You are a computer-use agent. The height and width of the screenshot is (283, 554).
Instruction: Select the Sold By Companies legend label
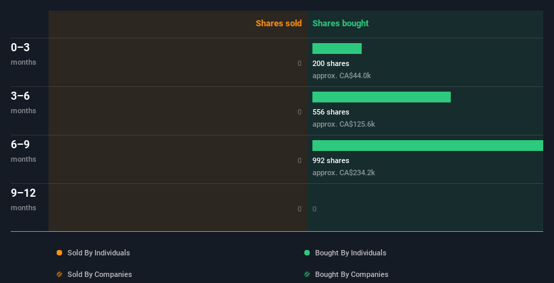pos(100,274)
